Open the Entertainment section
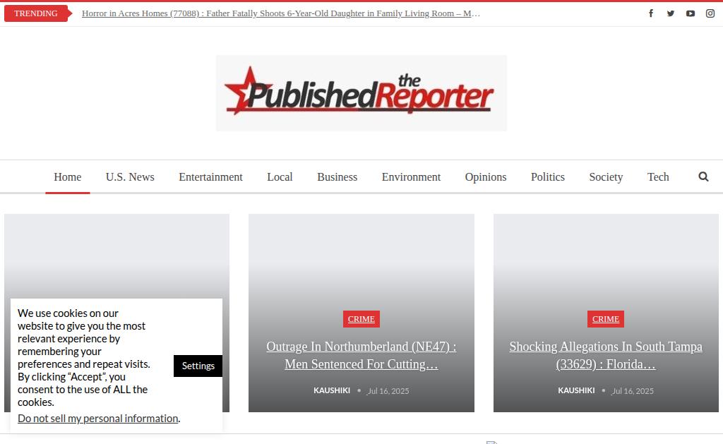 210,177
